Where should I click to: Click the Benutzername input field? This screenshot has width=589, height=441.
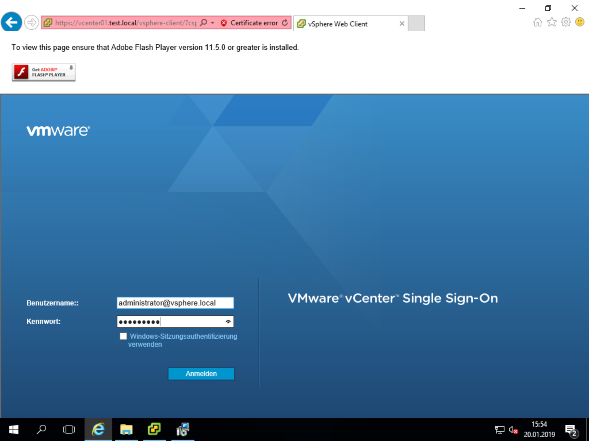175,303
